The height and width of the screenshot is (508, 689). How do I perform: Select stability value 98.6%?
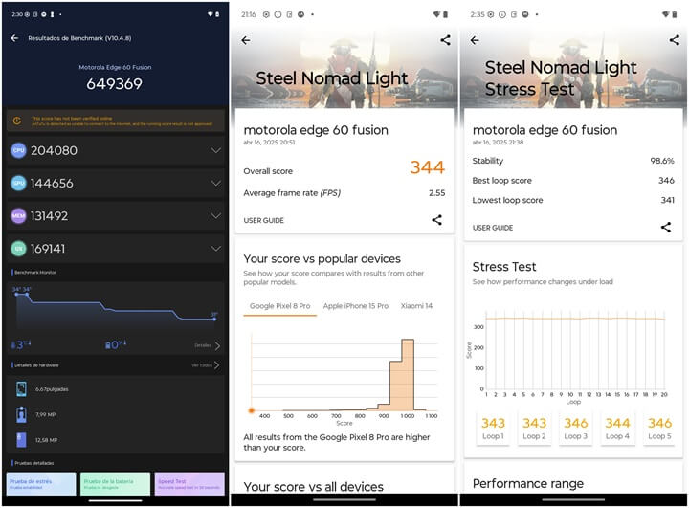coord(662,161)
